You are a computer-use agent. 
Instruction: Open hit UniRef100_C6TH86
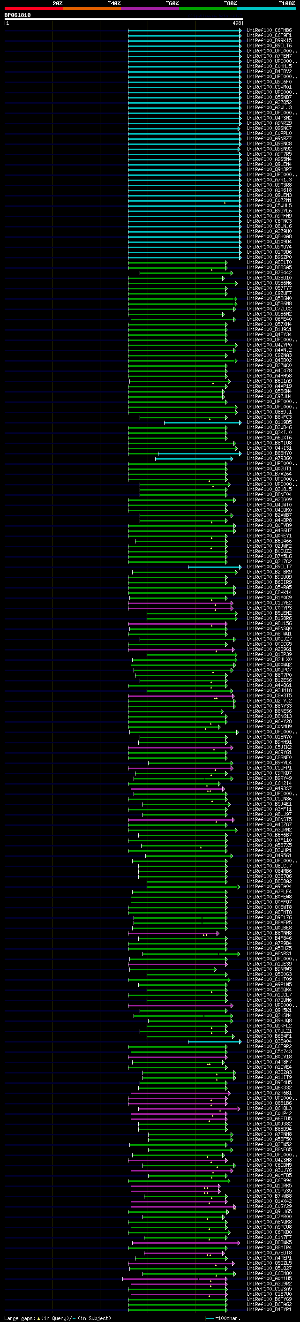click(x=269, y=30)
